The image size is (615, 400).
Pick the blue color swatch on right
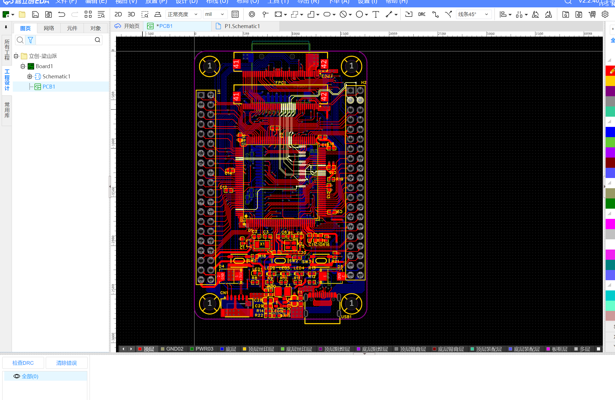[x=610, y=132]
